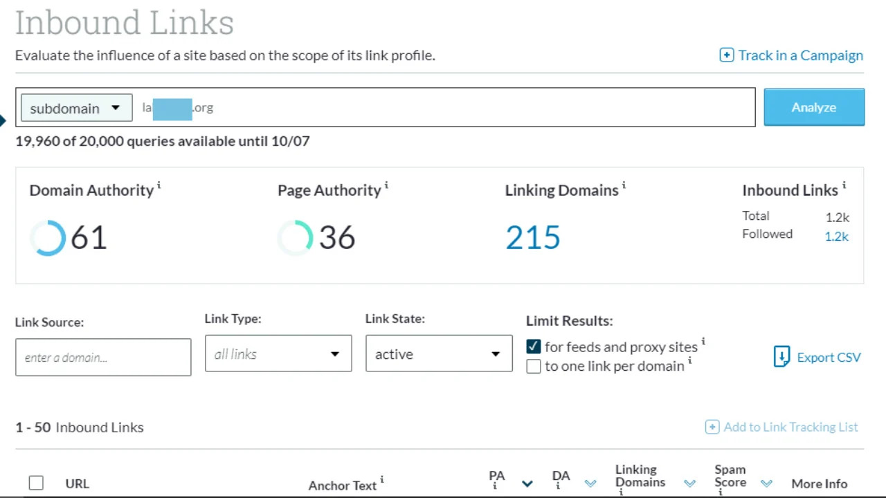Open the Link State dropdown showing active

[x=438, y=353]
